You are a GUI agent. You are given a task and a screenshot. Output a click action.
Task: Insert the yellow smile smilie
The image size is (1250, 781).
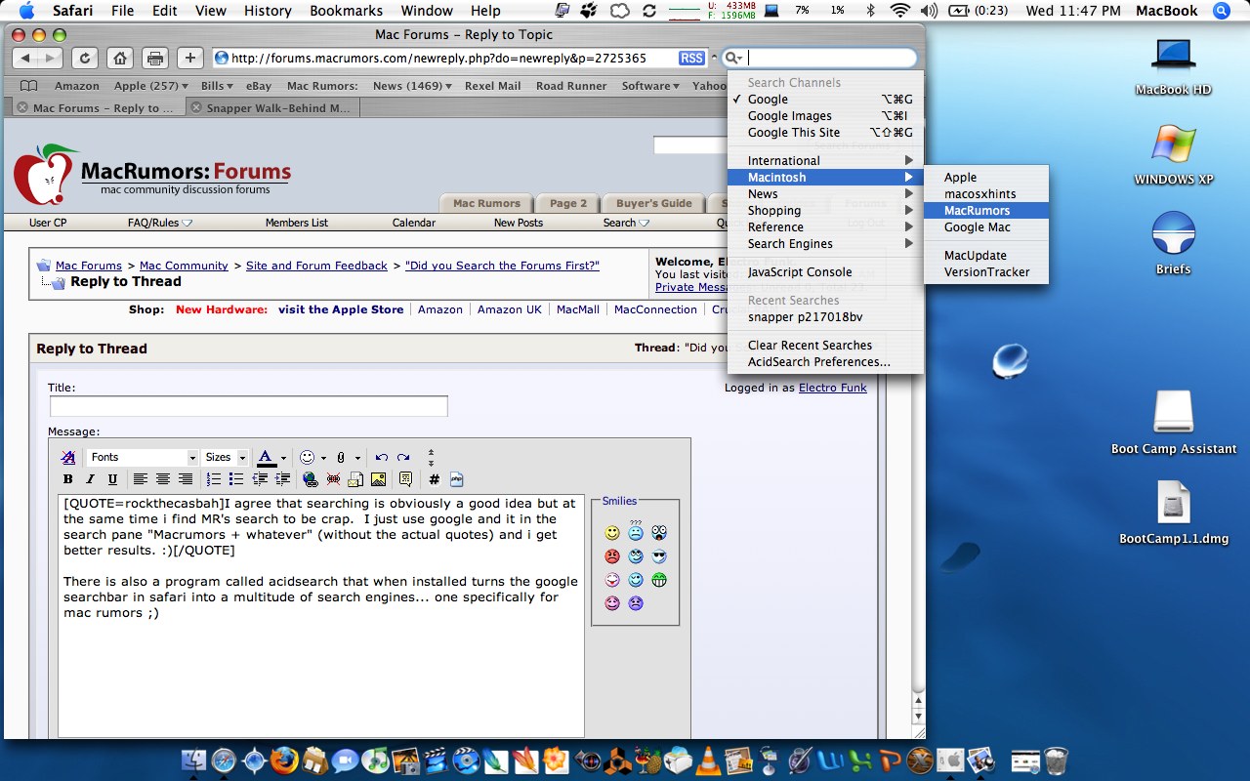pyautogui.click(x=612, y=533)
